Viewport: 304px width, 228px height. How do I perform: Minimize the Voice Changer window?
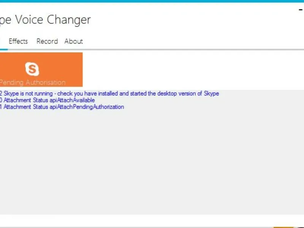pos(301,10)
